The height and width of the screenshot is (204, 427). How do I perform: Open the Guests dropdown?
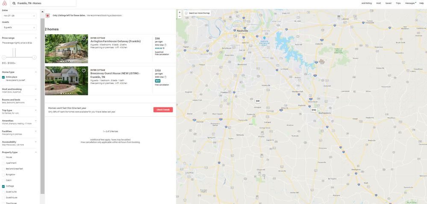(x=19, y=27)
